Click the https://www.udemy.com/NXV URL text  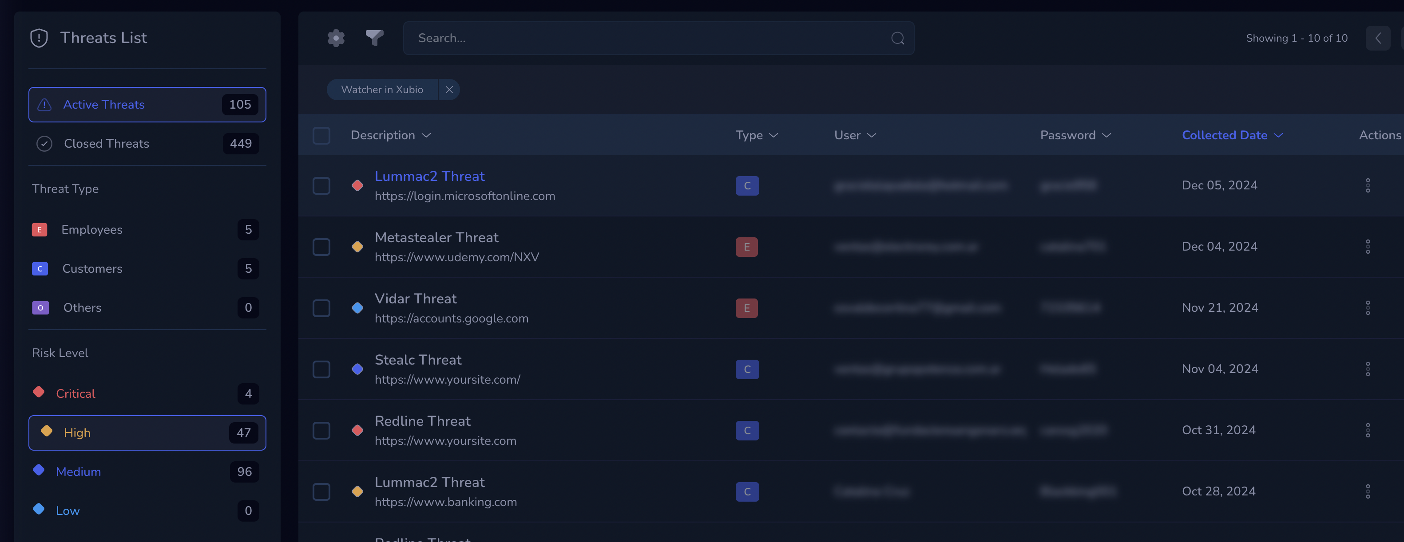[457, 257]
